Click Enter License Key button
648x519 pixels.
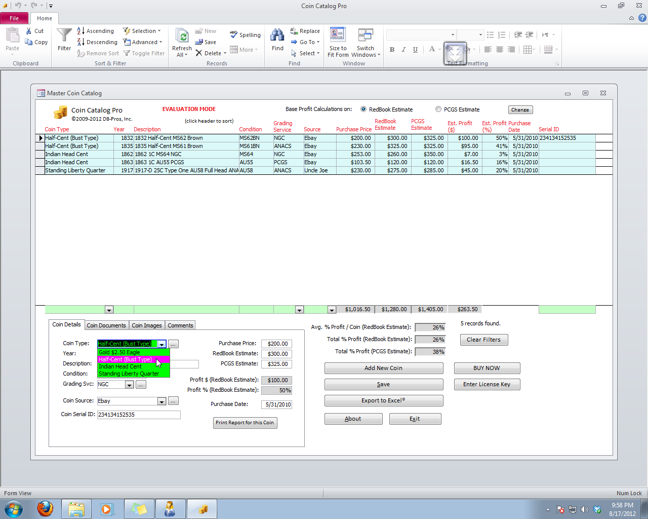pyautogui.click(x=487, y=384)
